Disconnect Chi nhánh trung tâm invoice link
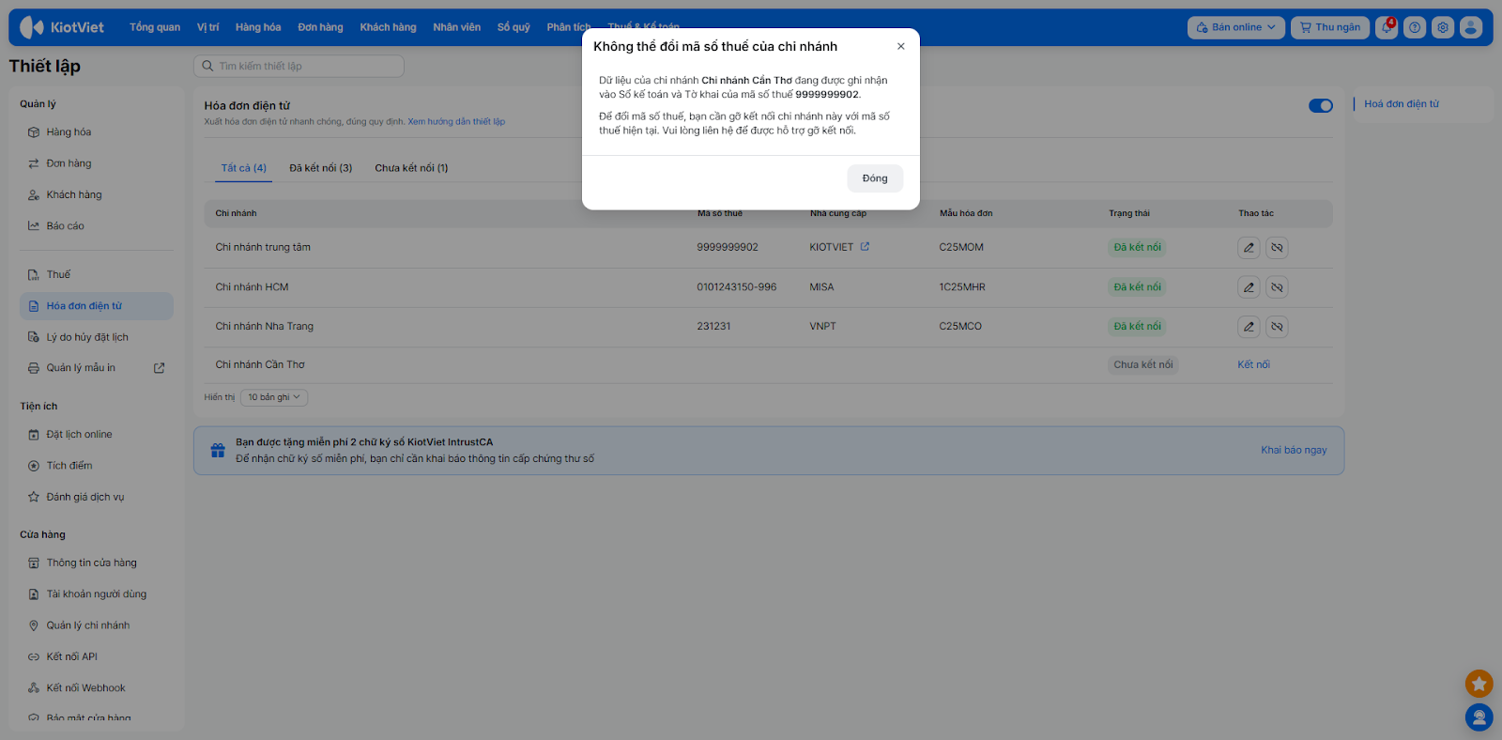Viewport: 1502px width, 740px height. click(x=1277, y=248)
